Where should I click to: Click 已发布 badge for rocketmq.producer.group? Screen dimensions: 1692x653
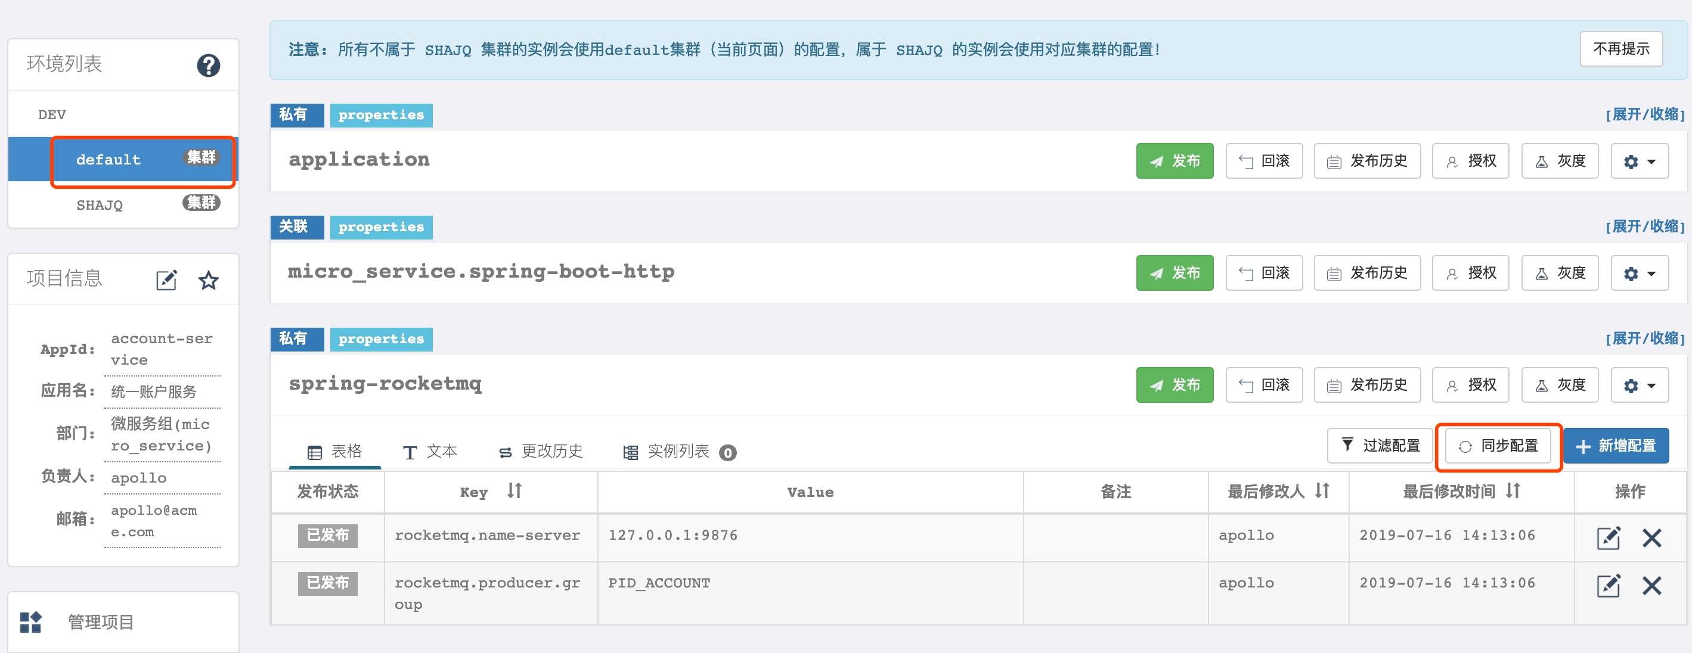click(x=327, y=583)
